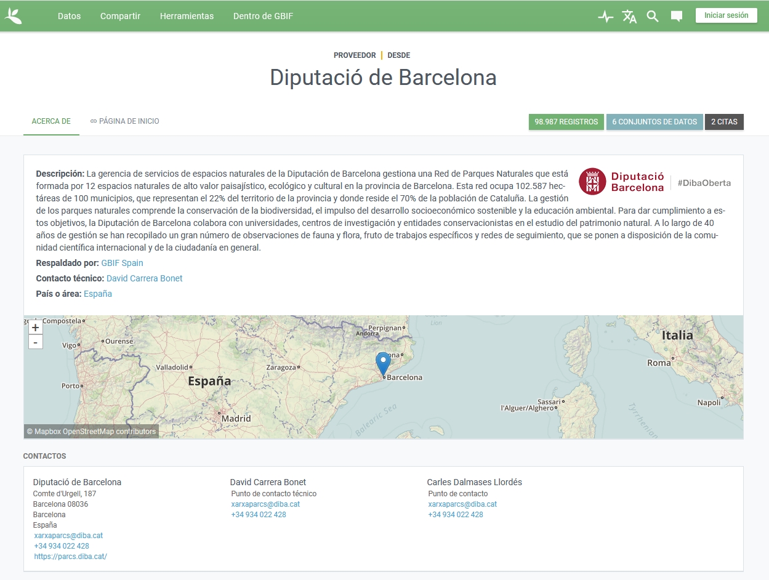View the 6 Conjuntos de datos

[x=654, y=122]
